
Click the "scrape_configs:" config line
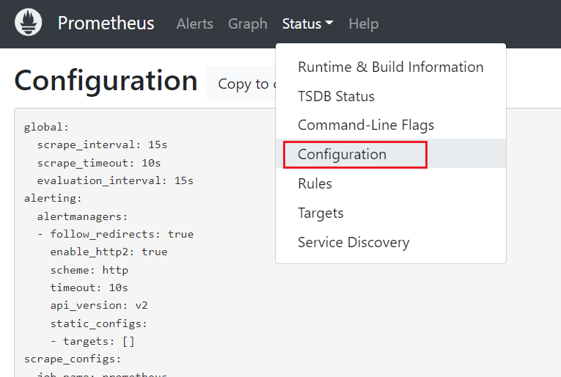point(72,359)
